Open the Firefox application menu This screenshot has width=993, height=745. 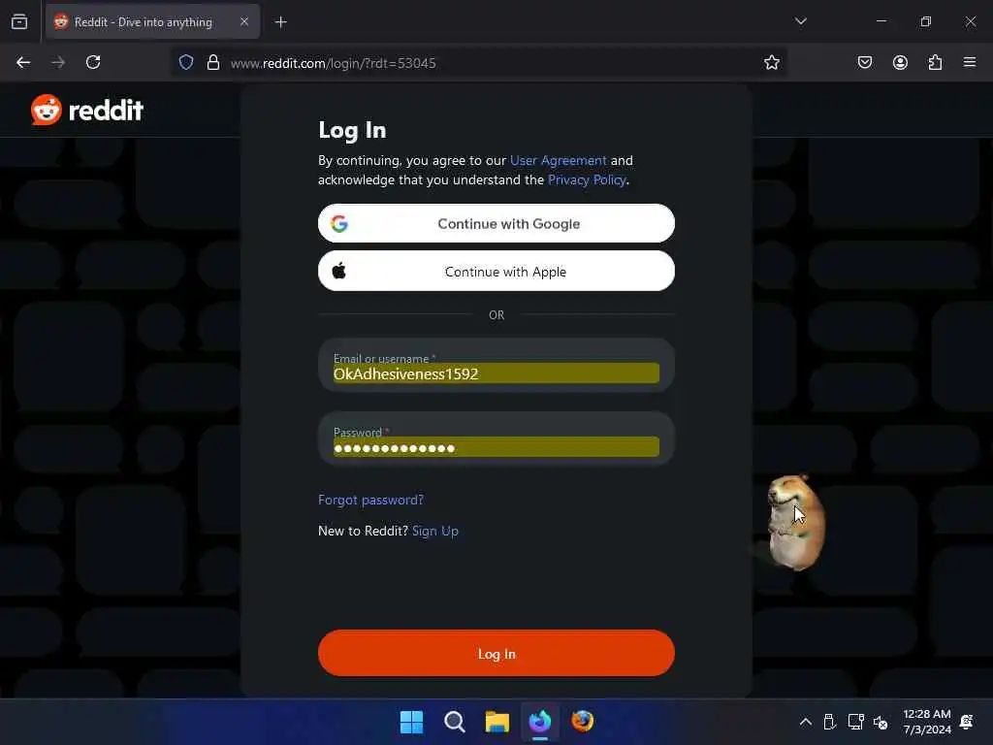click(x=969, y=62)
